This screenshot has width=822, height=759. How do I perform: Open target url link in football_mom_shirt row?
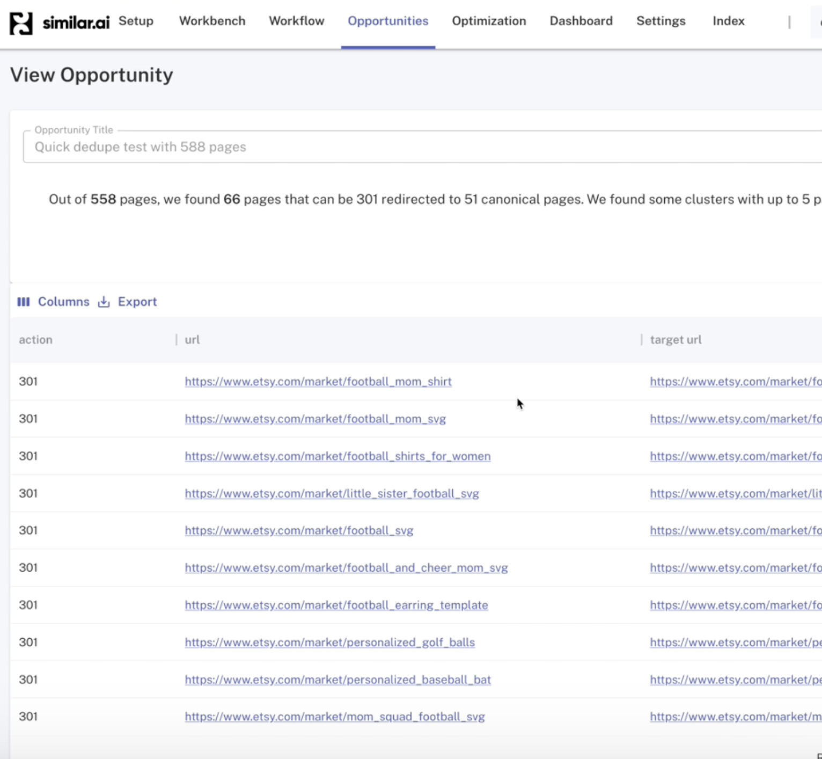(x=736, y=382)
